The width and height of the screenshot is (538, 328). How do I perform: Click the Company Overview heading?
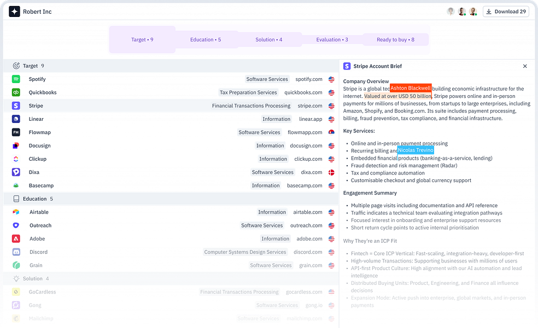click(366, 81)
